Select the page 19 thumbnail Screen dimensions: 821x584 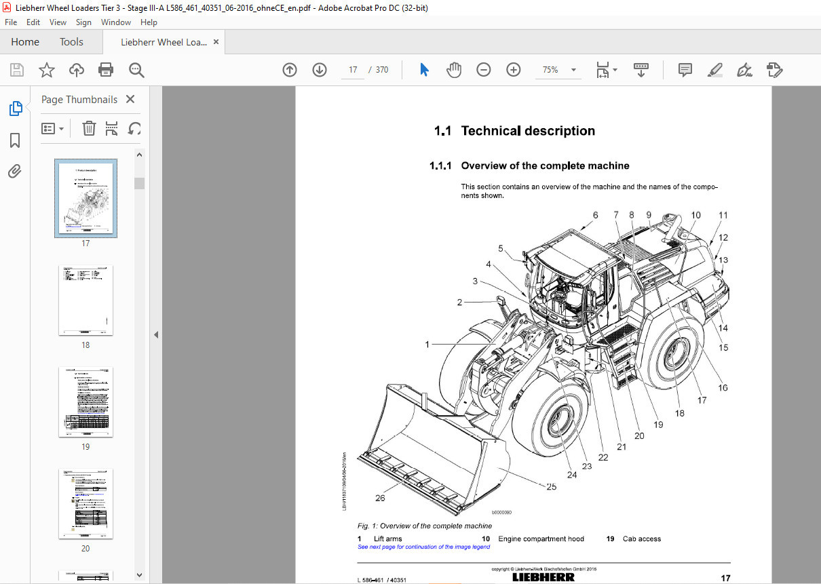(x=86, y=402)
